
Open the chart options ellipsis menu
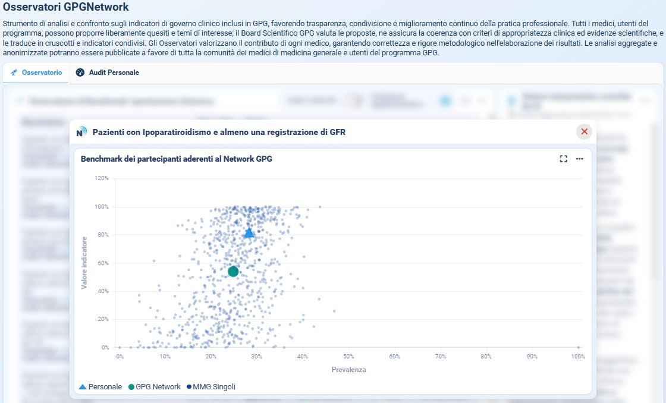point(579,159)
